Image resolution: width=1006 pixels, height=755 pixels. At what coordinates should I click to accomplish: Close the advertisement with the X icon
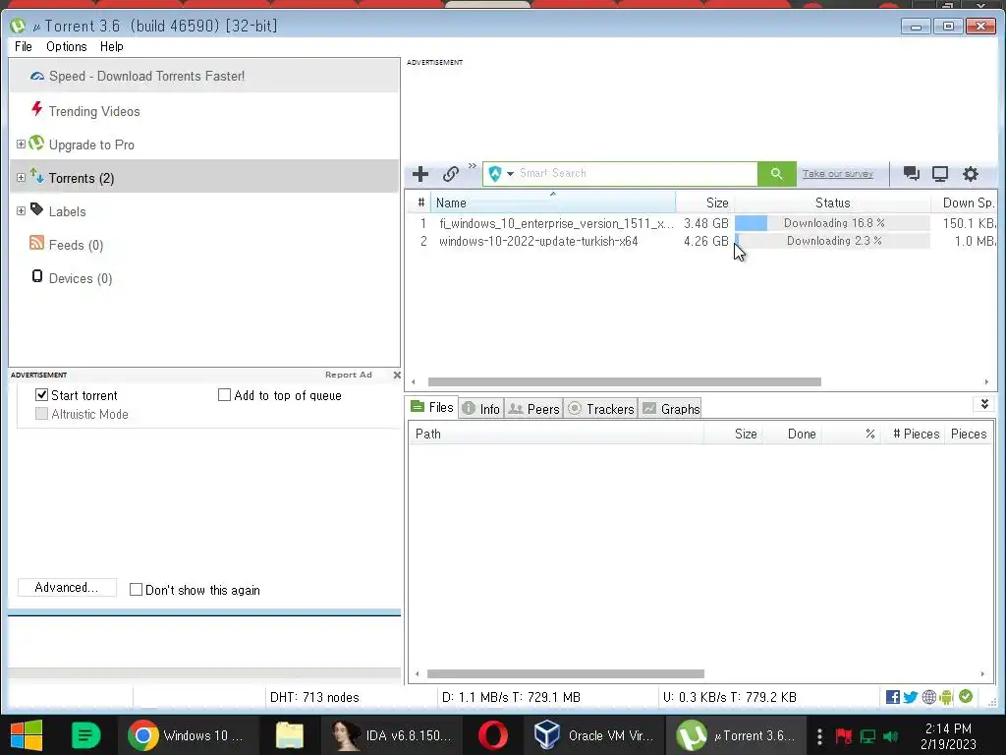tap(397, 375)
